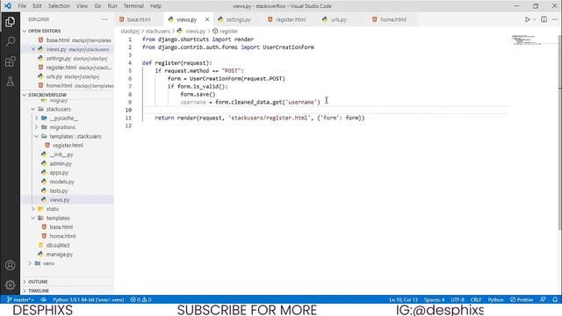Open the Explorer view in activity bar
The height and width of the screenshot is (316, 562).
coord(10,22)
